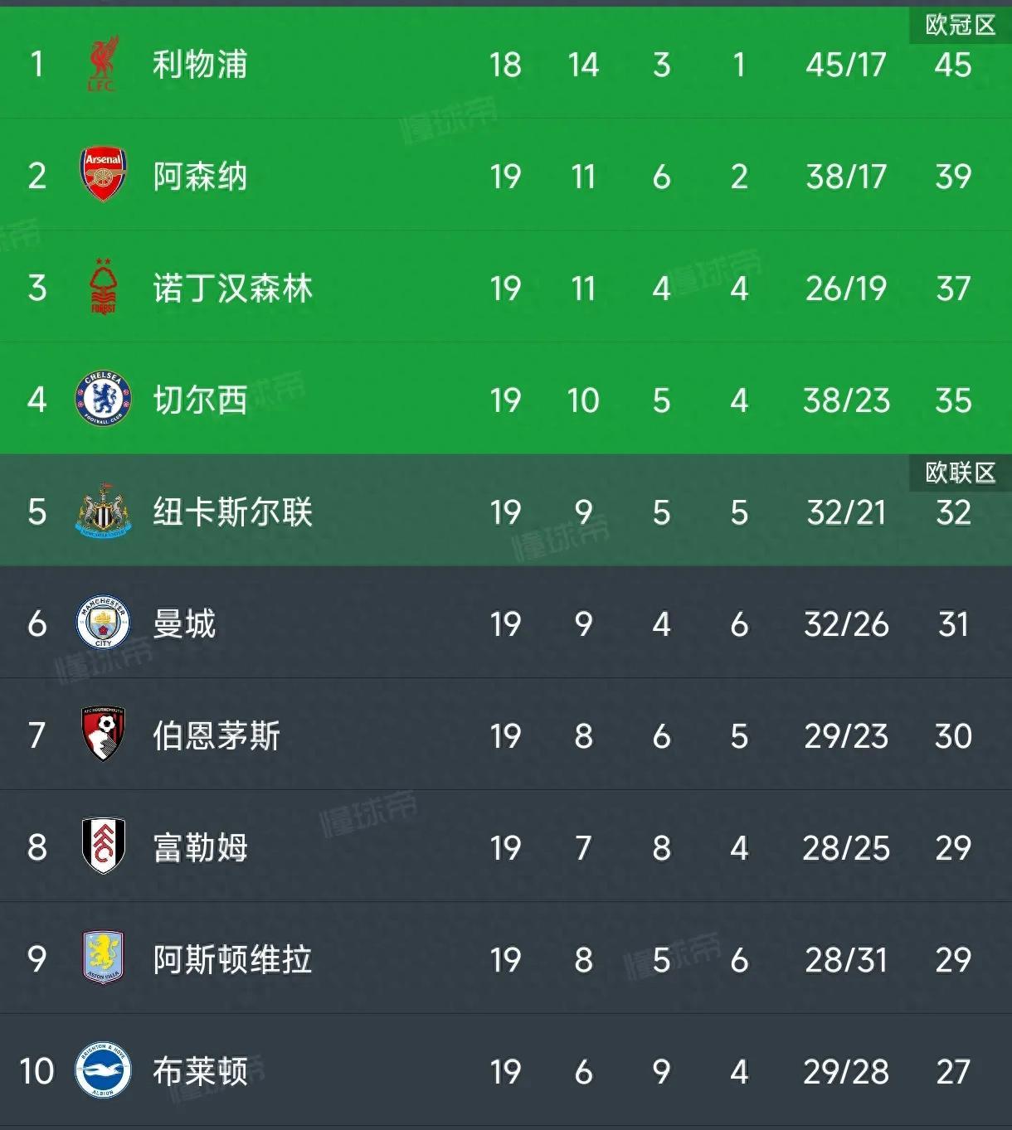Select the Arsenal badge icon

(x=103, y=175)
